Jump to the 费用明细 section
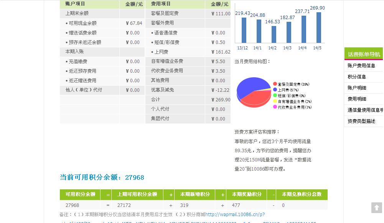Image resolution: width=384 pixels, height=223 pixels. click(x=357, y=99)
